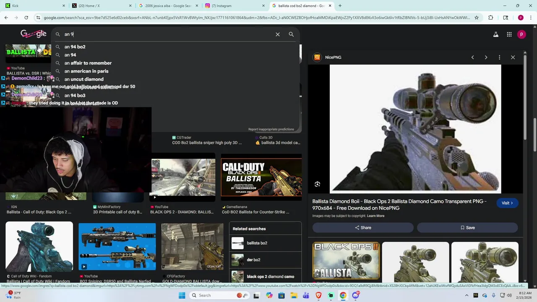Open the Google apps grid
Image resolution: width=537 pixels, height=302 pixels.
[509, 34]
